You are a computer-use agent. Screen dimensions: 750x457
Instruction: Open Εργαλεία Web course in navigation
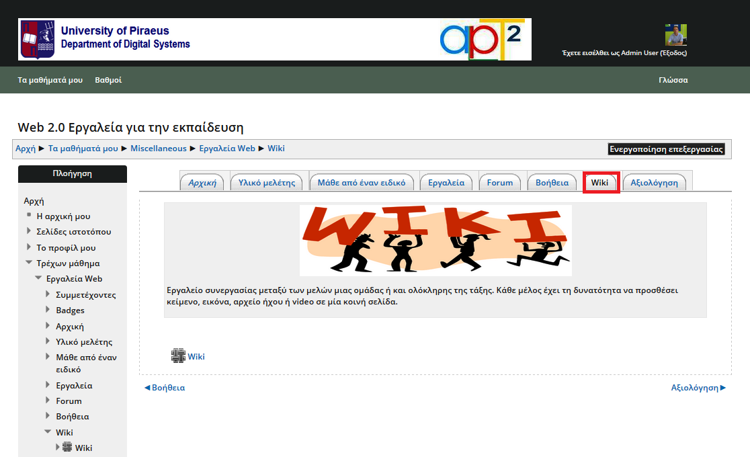[x=74, y=278]
